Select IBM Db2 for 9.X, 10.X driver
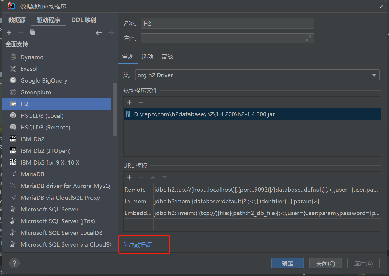 pyautogui.click(x=57, y=162)
